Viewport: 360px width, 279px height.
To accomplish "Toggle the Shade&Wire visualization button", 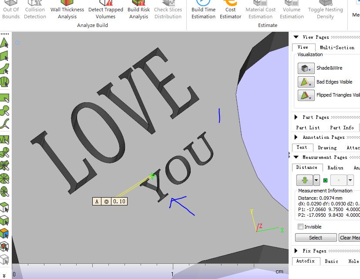I will click(x=306, y=68).
